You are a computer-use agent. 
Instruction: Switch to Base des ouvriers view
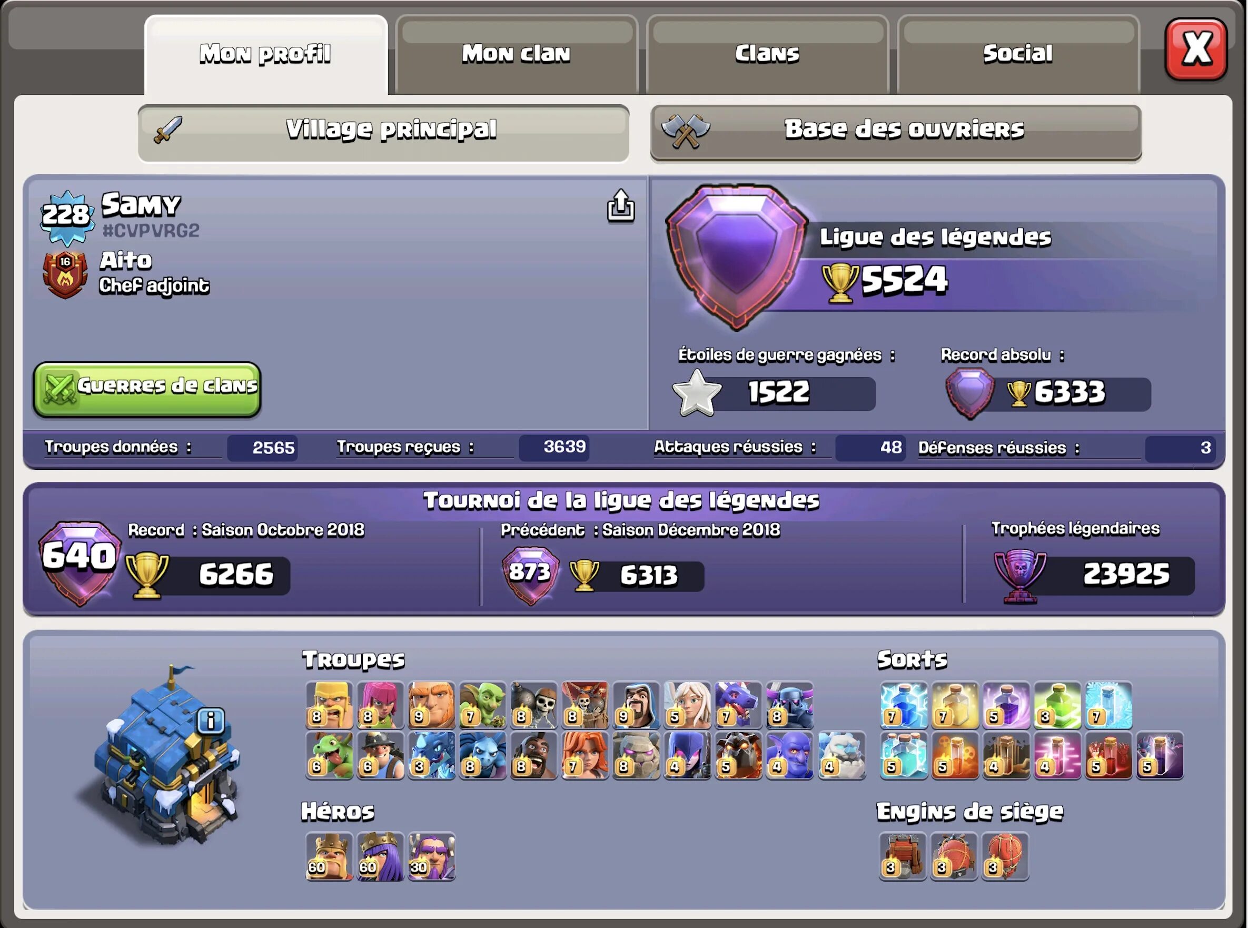click(x=896, y=133)
